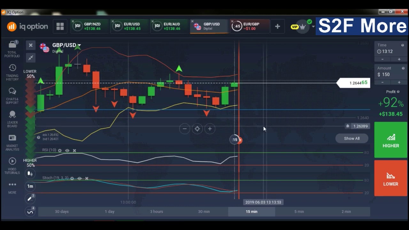Click the collapse chart arrows icon
This screenshot has width=409, height=230.
pyautogui.click(x=31, y=57)
